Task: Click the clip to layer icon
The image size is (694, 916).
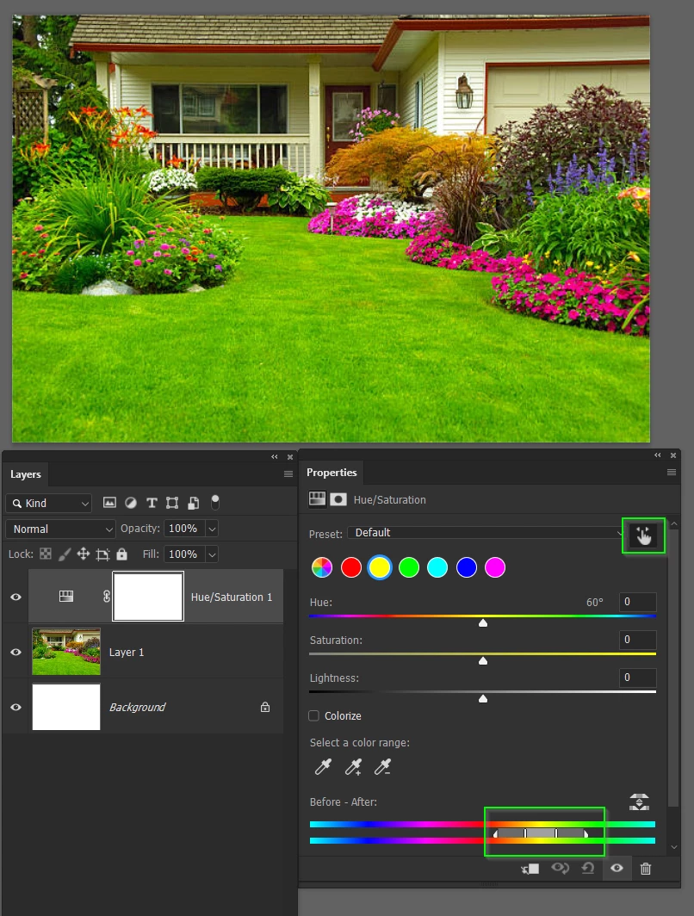Action: 530,869
